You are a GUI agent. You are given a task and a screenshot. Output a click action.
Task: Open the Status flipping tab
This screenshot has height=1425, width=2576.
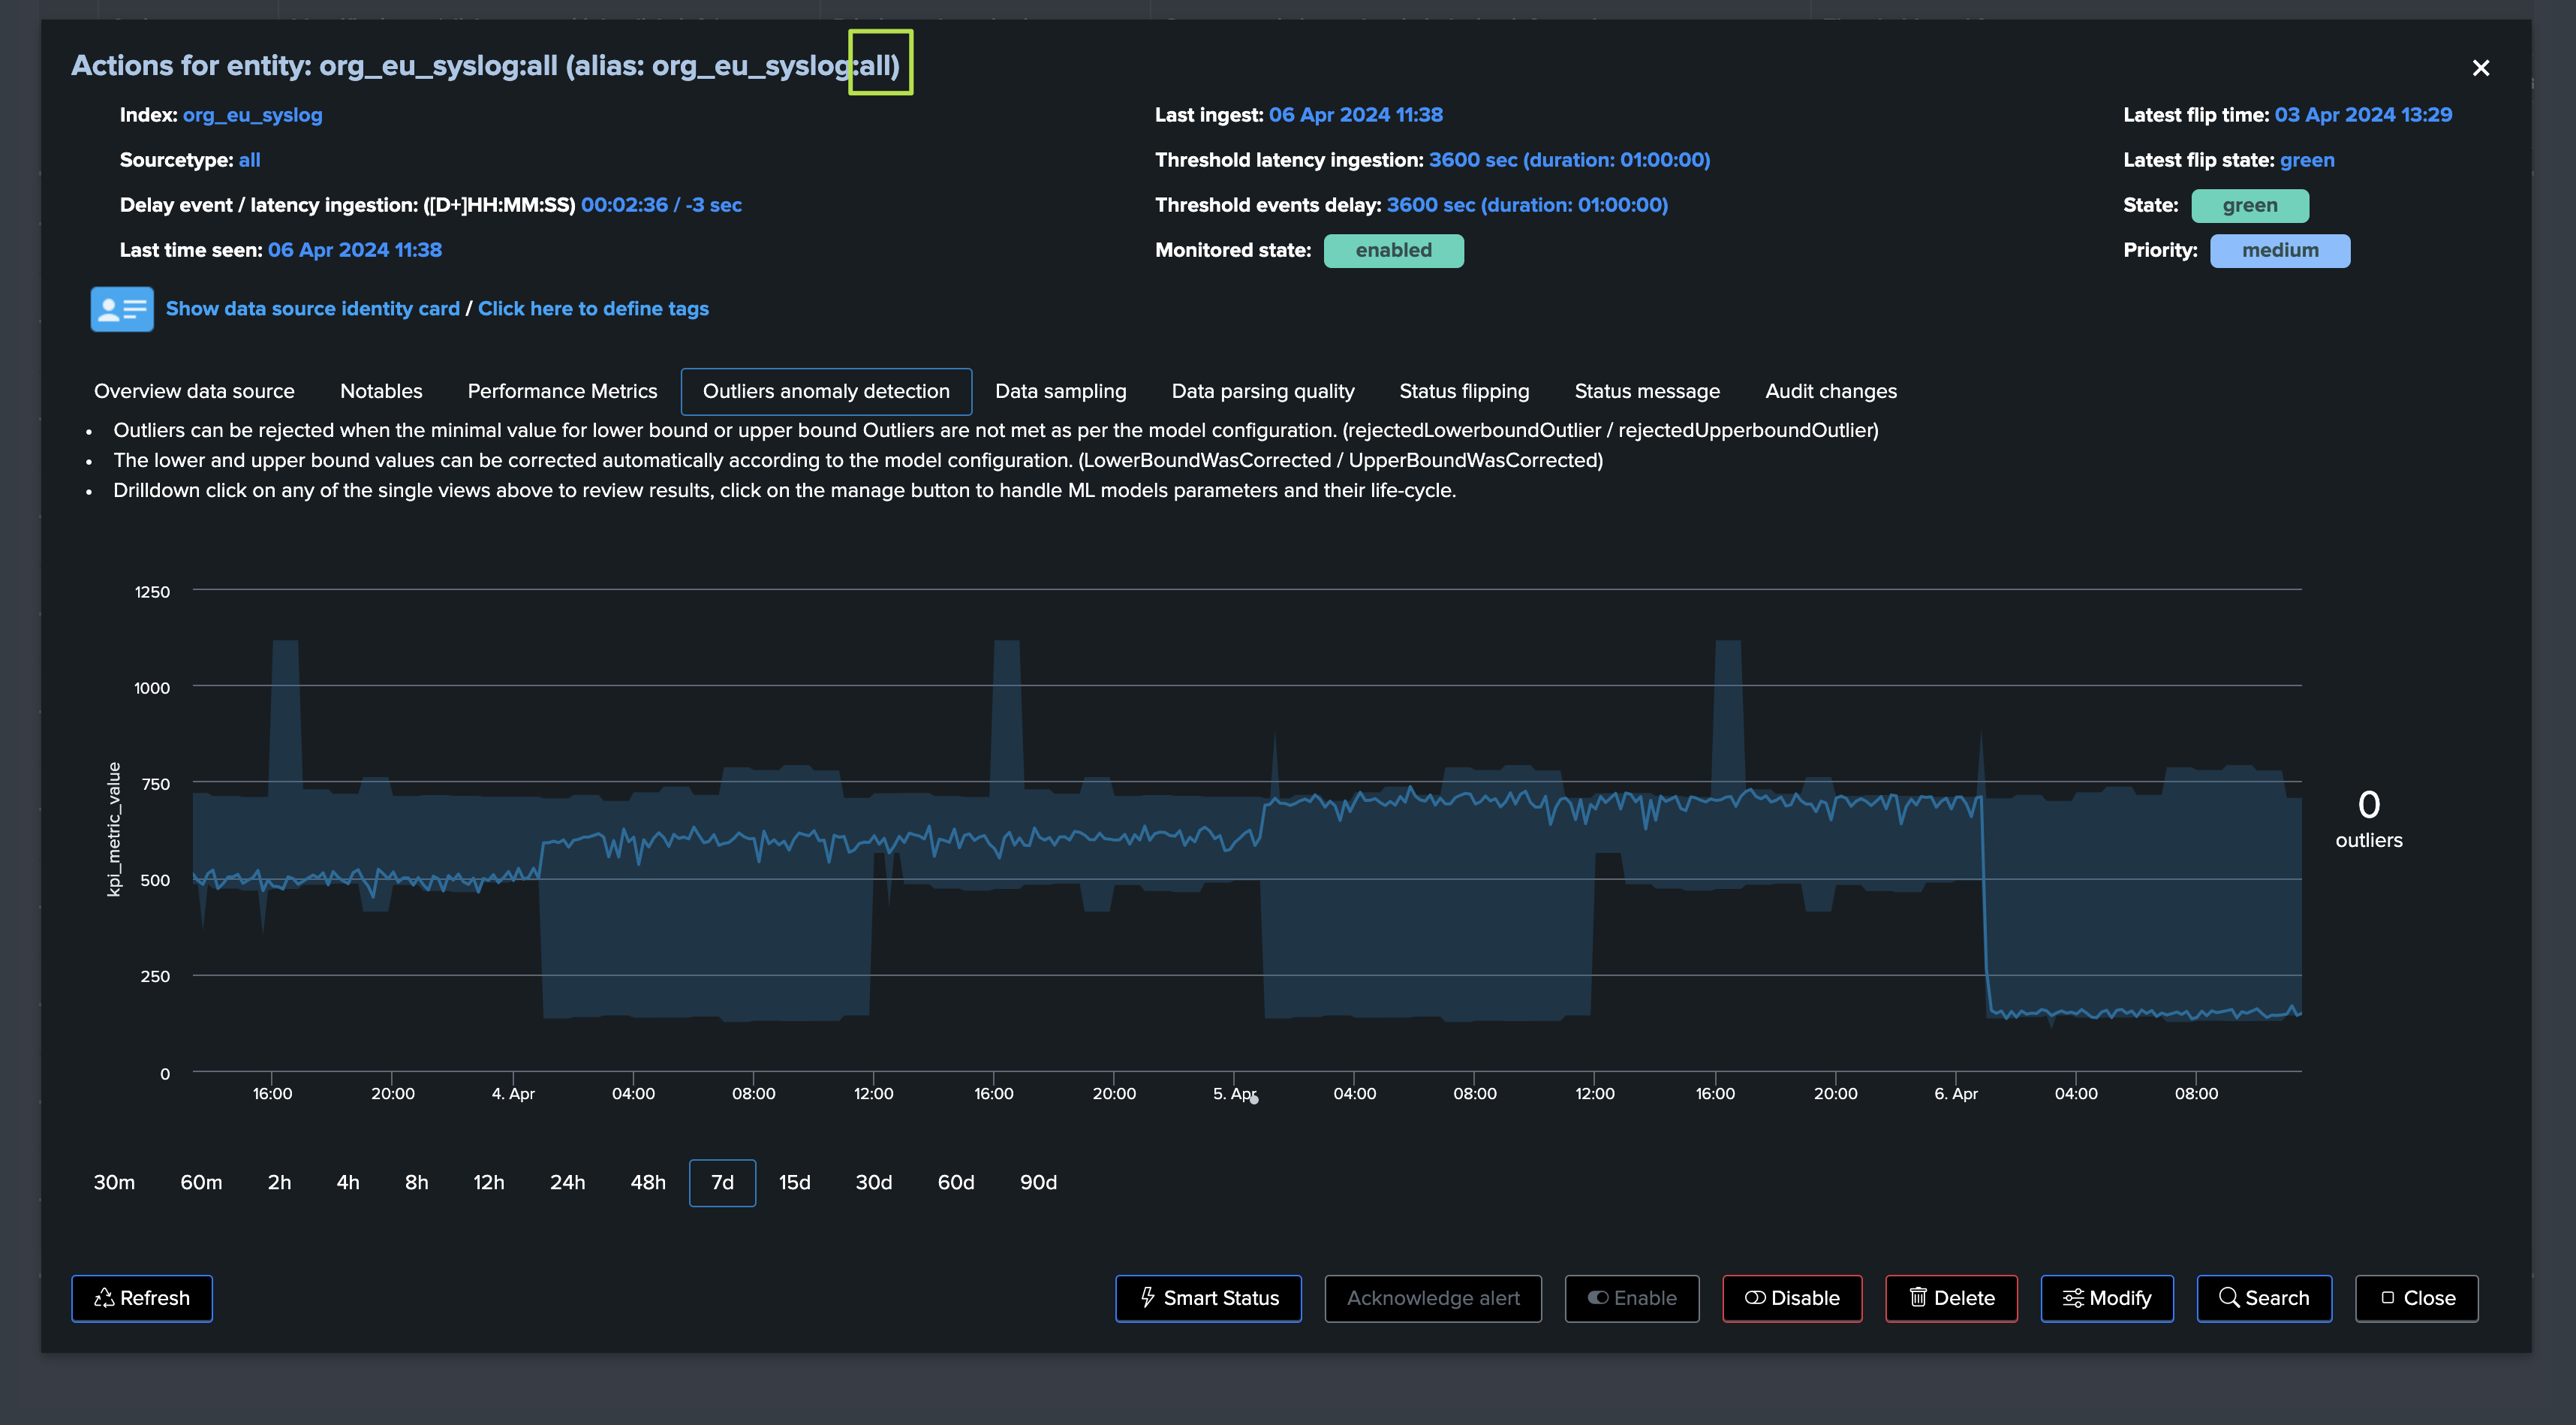click(x=1463, y=391)
